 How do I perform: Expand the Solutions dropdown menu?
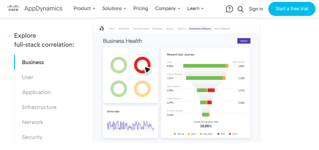click(x=114, y=9)
